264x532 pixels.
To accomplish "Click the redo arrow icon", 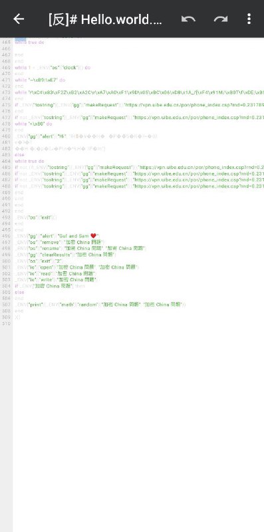I will pyautogui.click(x=221, y=19).
